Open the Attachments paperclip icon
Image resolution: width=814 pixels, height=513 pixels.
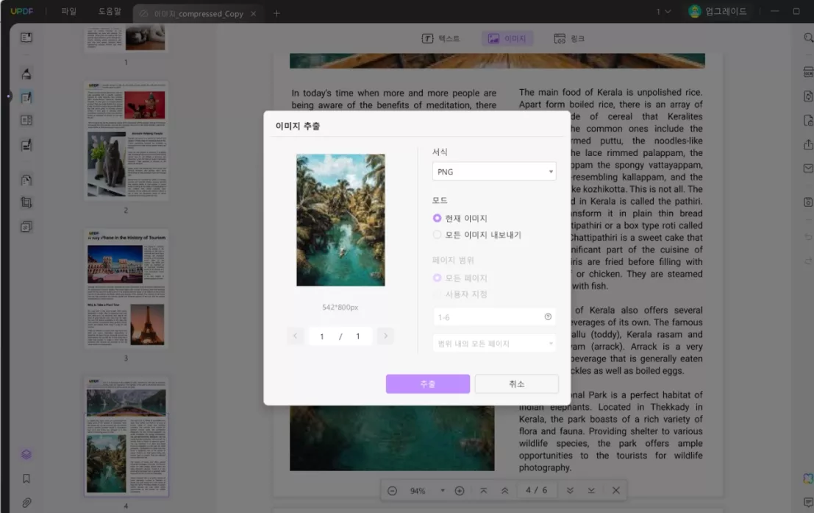tap(26, 503)
